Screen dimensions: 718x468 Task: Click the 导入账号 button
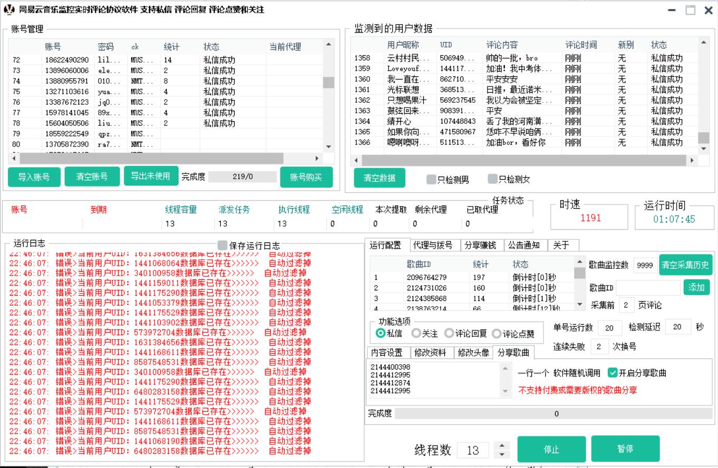34,177
